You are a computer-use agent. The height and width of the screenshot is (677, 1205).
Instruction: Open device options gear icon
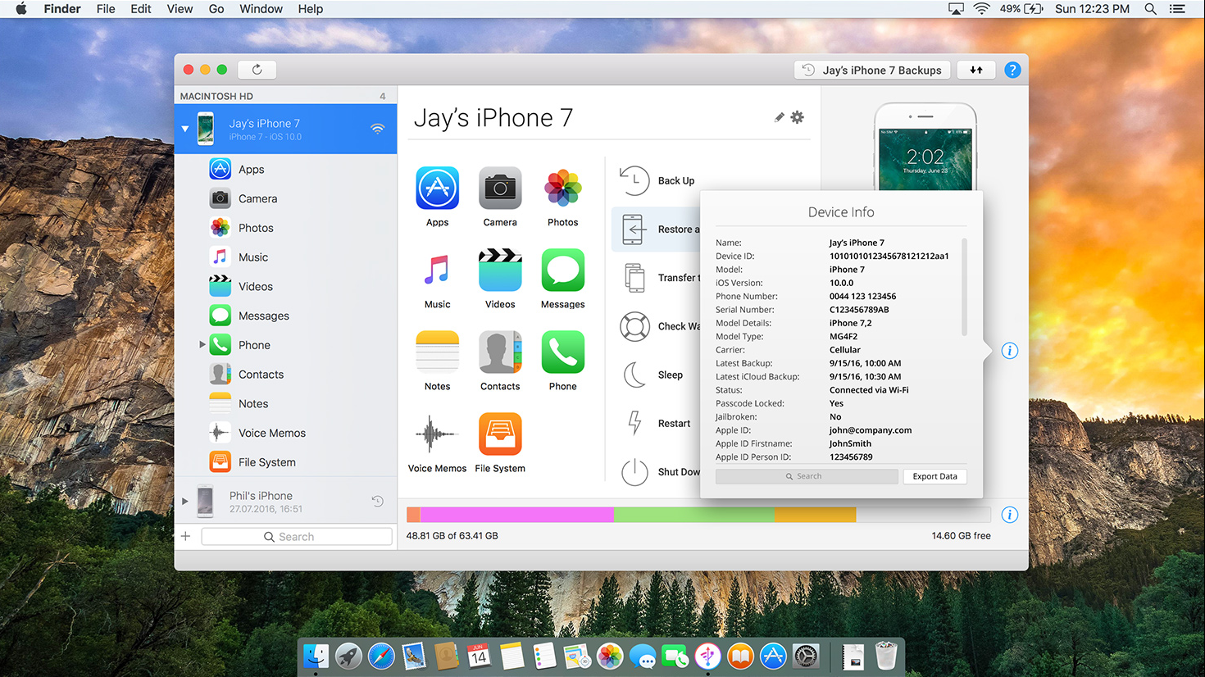[797, 117]
